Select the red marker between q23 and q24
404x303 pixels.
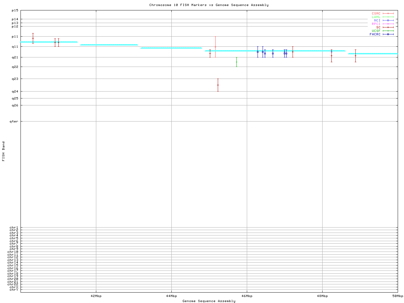pyautogui.click(x=218, y=85)
